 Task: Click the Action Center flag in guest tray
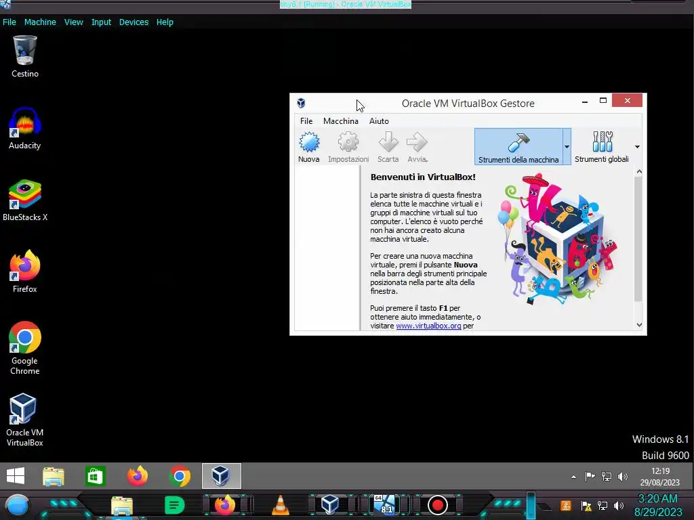coord(590,476)
